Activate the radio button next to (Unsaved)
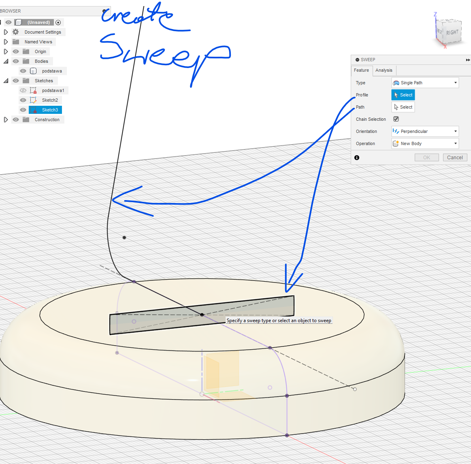471x464 pixels. (x=58, y=22)
